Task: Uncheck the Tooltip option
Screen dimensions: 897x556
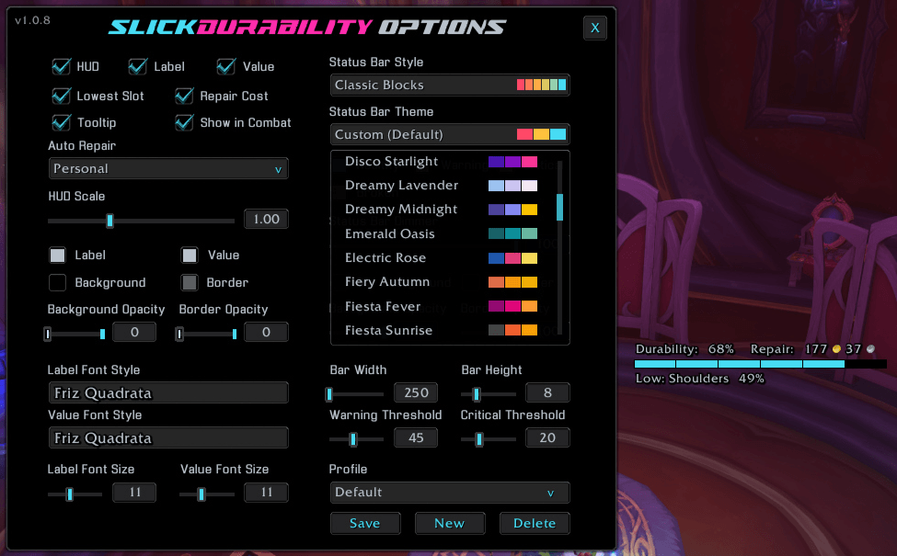Action: tap(62, 122)
